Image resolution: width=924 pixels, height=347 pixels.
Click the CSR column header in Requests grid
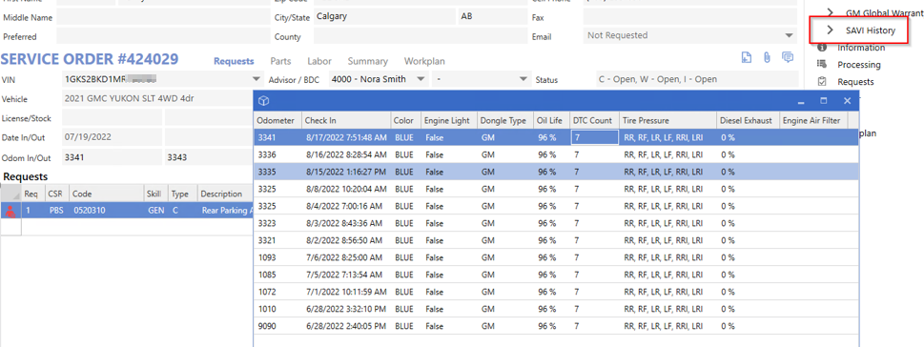coord(57,194)
